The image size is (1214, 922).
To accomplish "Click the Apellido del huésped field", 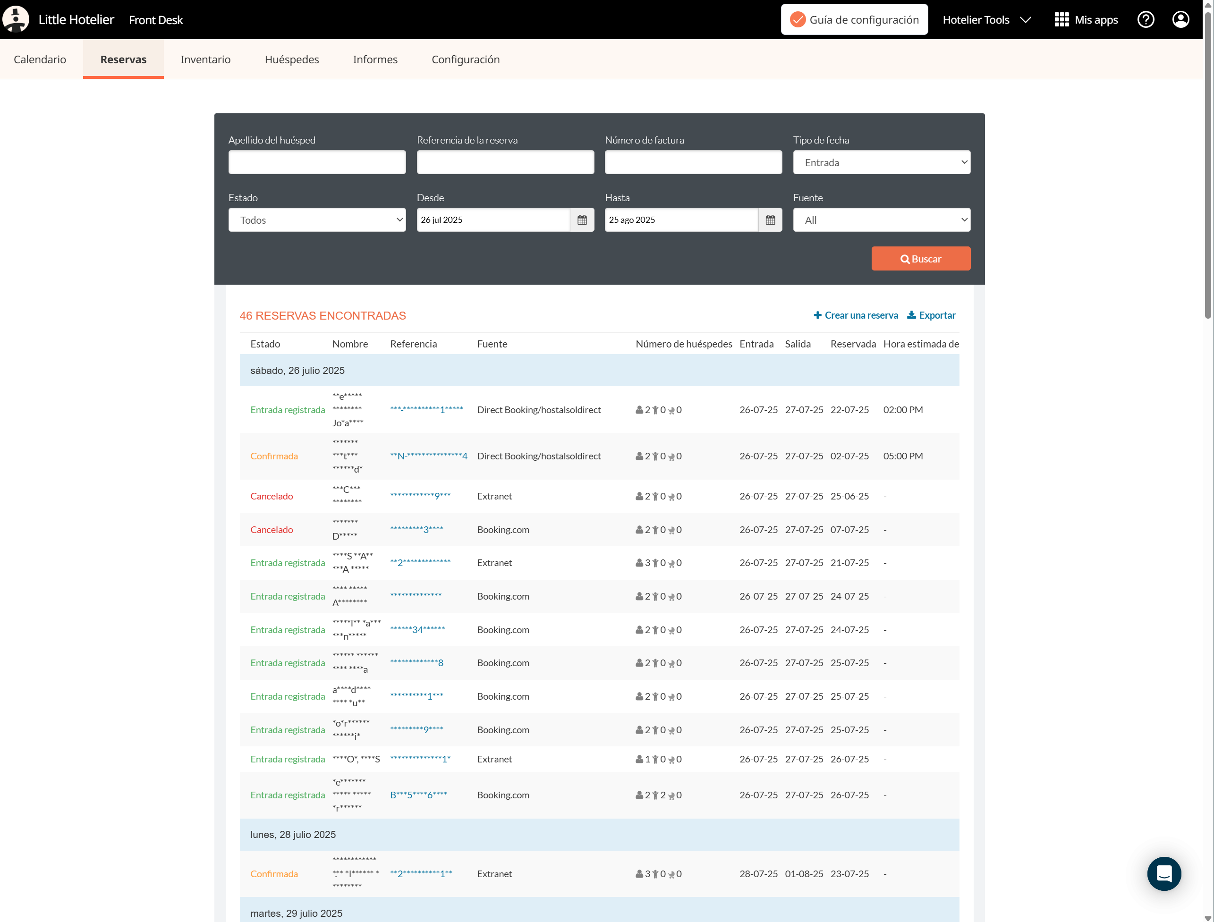I will coord(317,162).
